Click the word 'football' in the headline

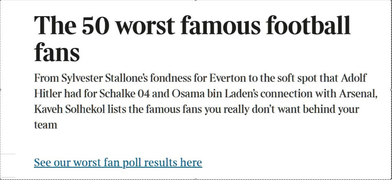[x=308, y=25]
